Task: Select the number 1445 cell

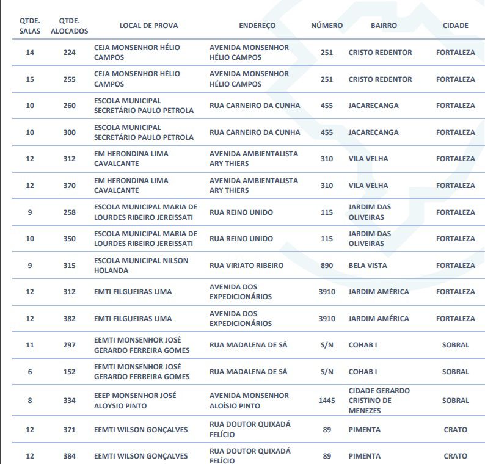Action: (x=327, y=401)
